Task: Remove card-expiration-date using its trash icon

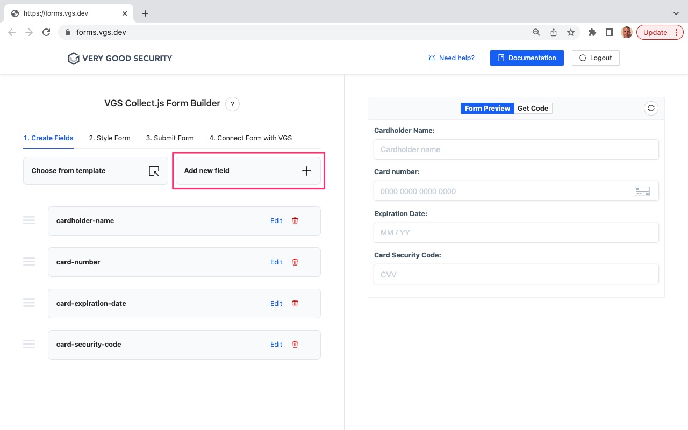Action: 295,303
